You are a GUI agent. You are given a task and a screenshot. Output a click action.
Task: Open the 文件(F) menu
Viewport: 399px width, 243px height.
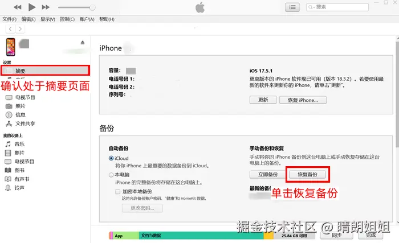click(x=10, y=19)
